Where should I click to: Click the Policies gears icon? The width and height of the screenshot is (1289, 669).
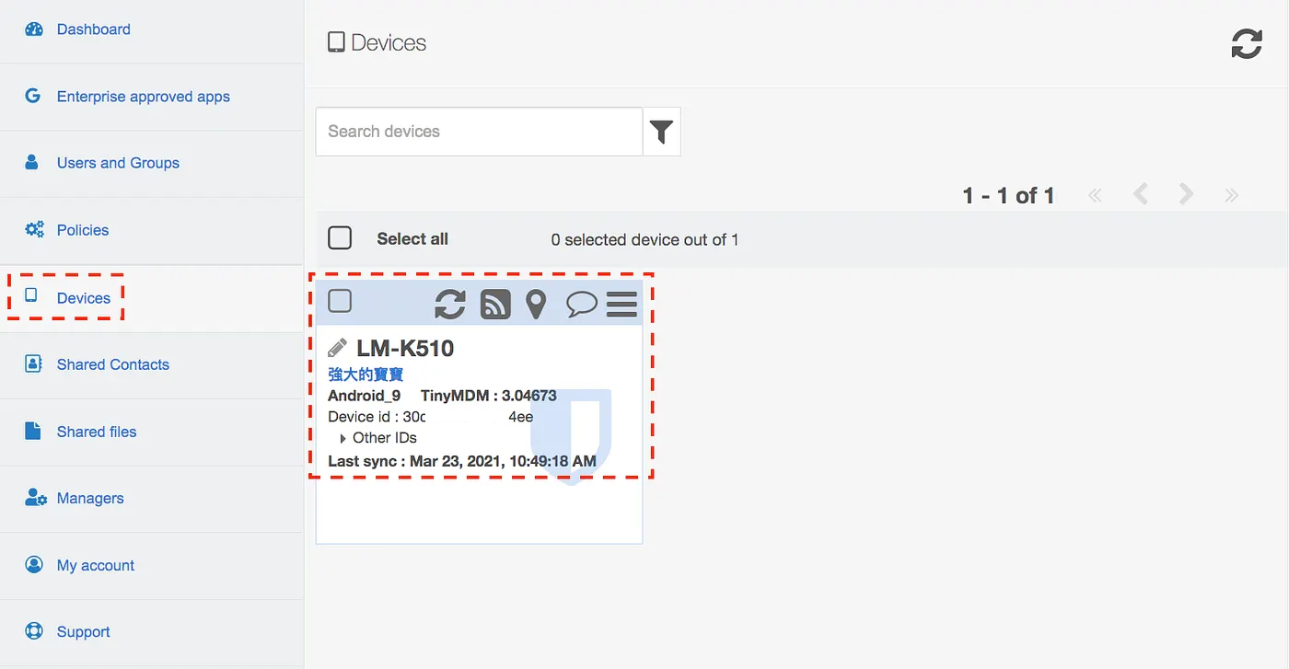pyautogui.click(x=34, y=229)
